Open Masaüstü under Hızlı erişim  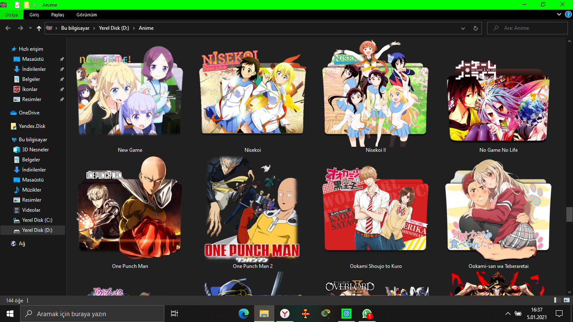[33, 59]
